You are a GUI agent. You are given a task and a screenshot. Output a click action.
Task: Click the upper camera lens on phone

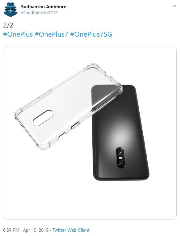click(120, 153)
